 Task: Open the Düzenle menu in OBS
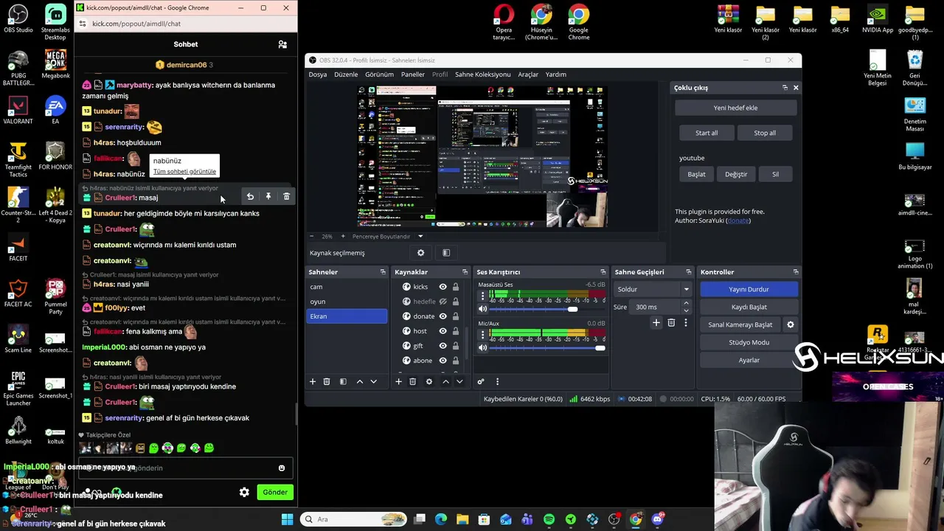pos(346,74)
